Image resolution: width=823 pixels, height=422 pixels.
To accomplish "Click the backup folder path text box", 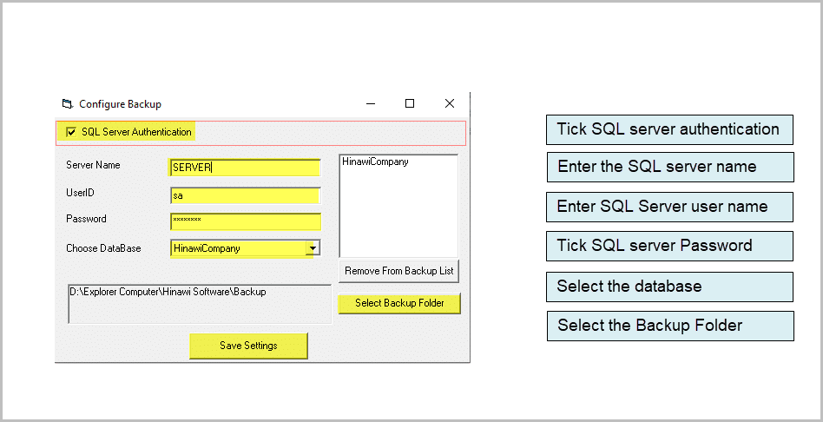I will coord(200,304).
